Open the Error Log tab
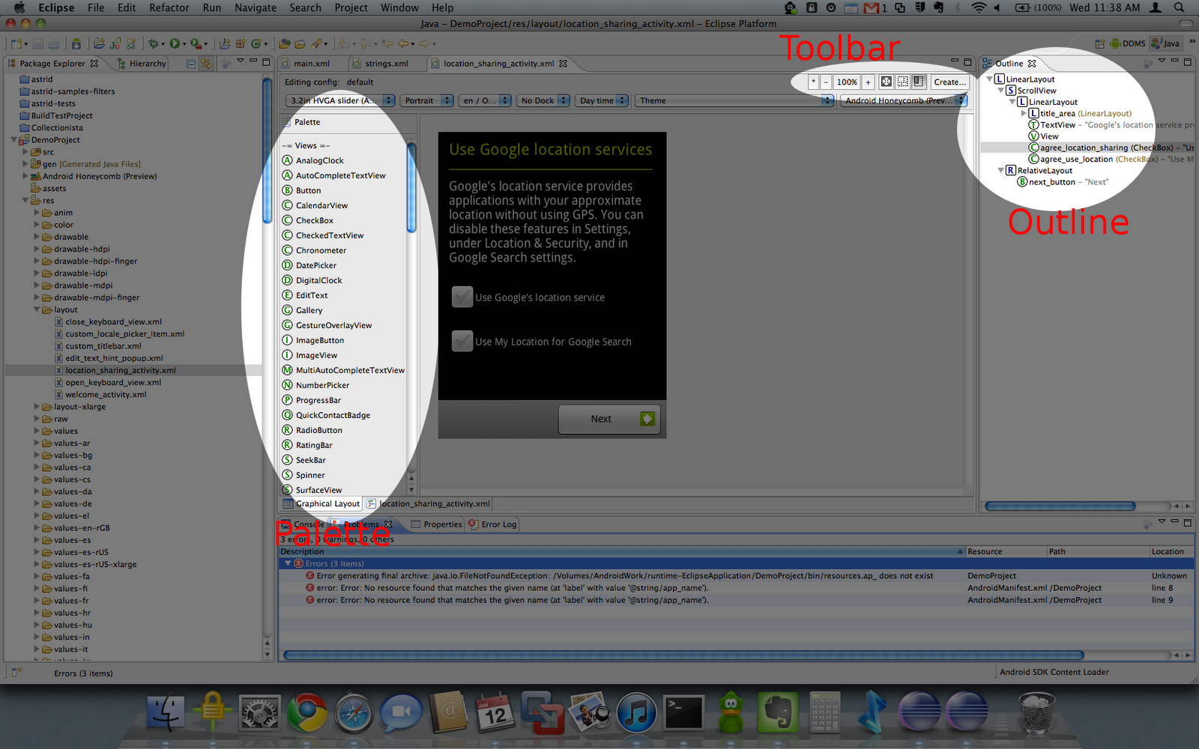Screen dimensions: 1199x749 pos(492,524)
